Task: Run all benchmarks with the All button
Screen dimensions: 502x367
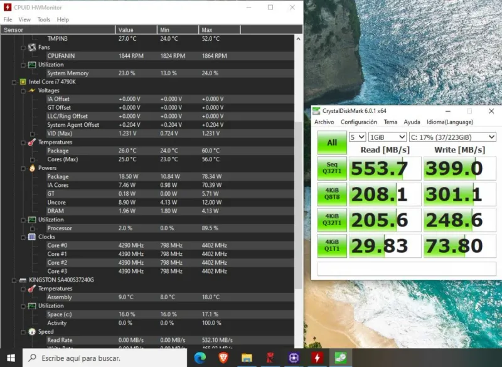Action: 332,142
